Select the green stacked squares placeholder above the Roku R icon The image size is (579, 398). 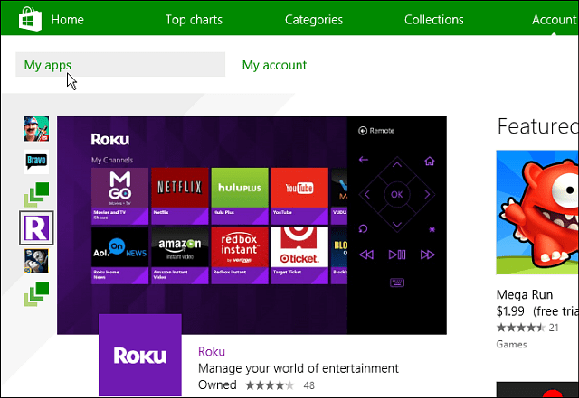click(x=36, y=194)
